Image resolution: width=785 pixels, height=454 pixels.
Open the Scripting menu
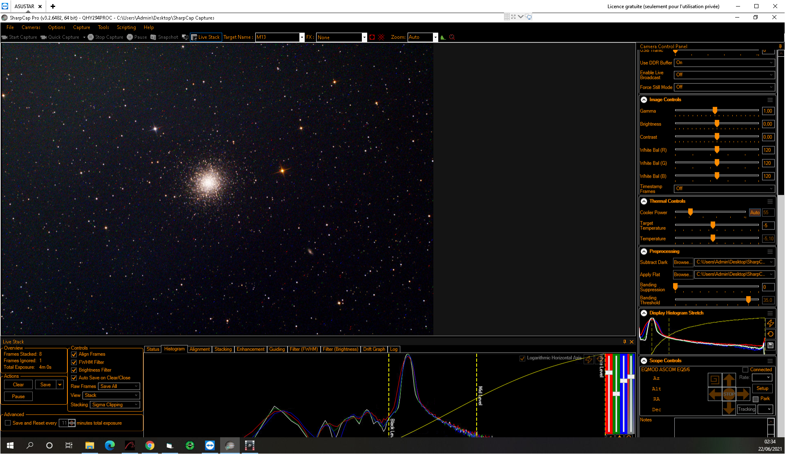(126, 27)
